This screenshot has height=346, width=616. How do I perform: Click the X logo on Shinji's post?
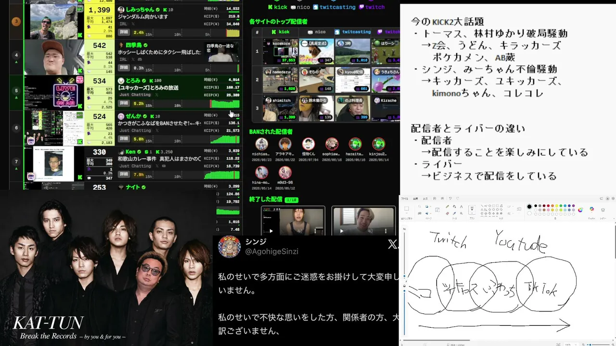pos(393,245)
